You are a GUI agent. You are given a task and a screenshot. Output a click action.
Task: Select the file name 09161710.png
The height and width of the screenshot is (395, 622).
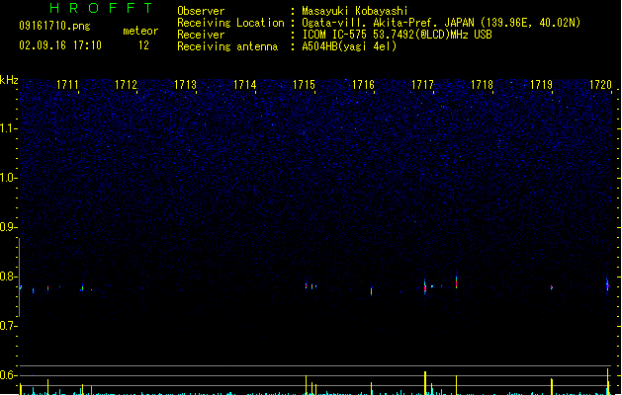pyautogui.click(x=54, y=26)
